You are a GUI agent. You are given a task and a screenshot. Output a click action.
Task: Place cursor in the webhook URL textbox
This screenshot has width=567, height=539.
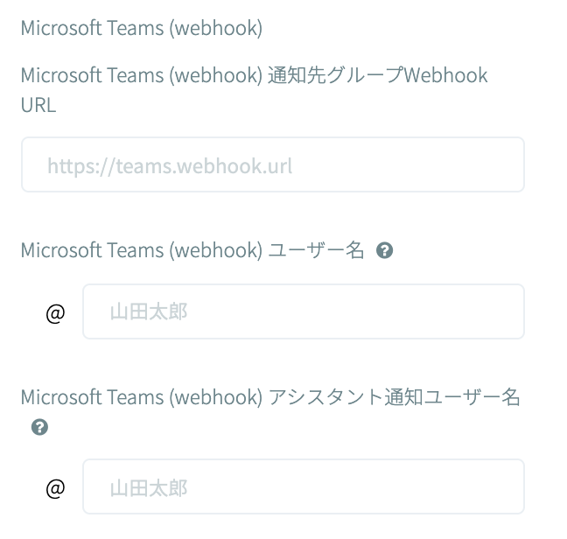[272, 164]
